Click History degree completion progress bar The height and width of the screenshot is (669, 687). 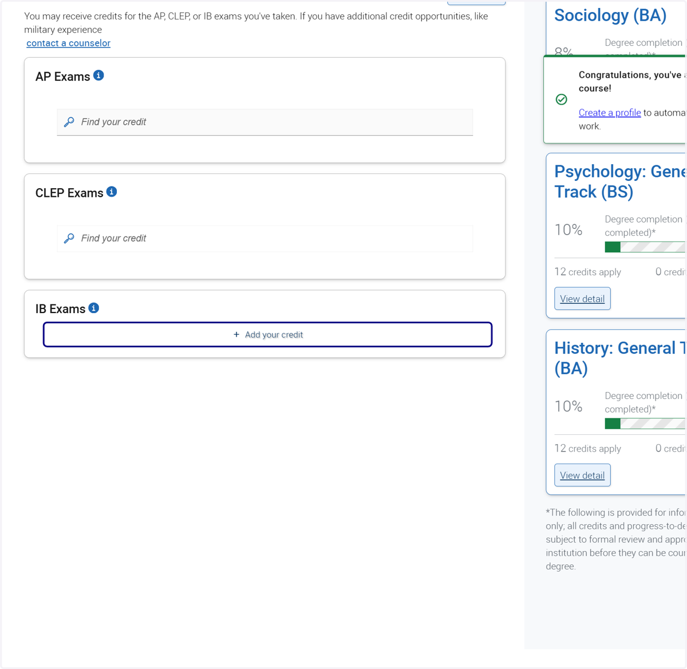tap(645, 423)
